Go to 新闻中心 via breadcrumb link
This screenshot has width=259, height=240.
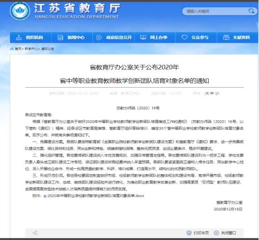coord(31,49)
